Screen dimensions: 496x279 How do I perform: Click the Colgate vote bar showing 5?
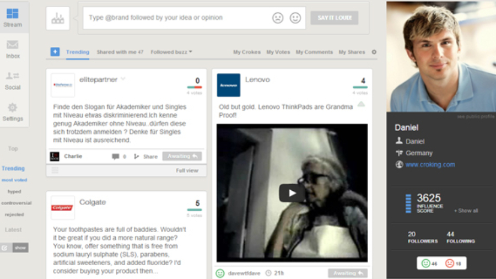point(195,210)
